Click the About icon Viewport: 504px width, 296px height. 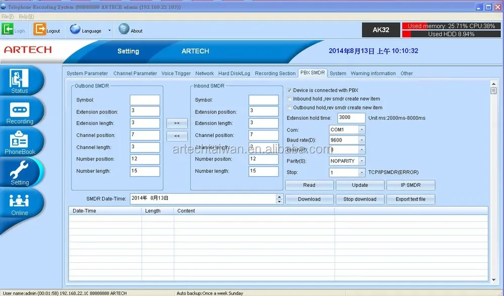click(x=124, y=29)
